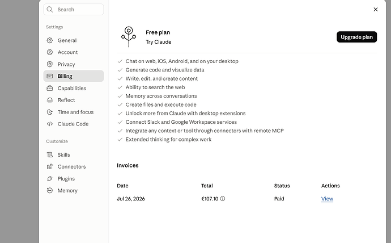391x243 pixels.
Task: Click the info icon beside €107.10
Action: [223, 199]
